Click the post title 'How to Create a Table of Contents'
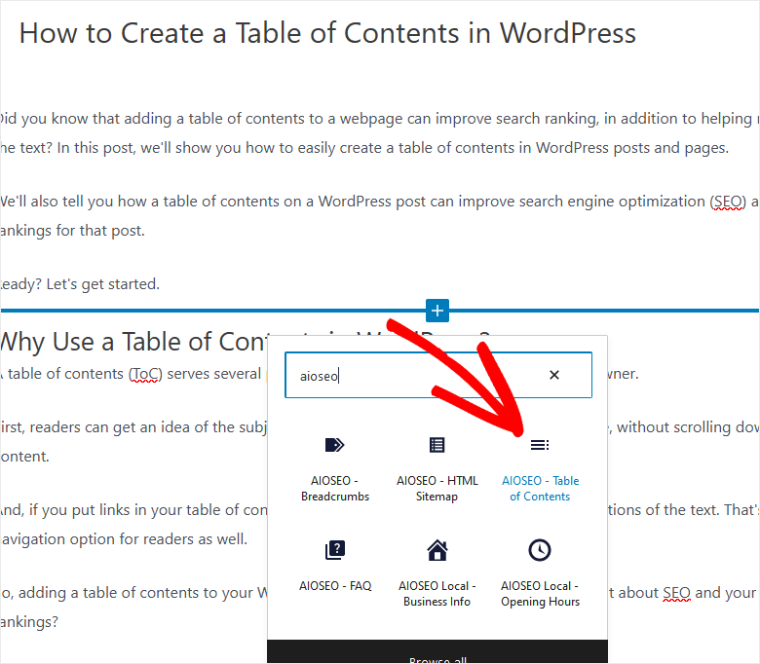760x664 pixels. tap(327, 33)
